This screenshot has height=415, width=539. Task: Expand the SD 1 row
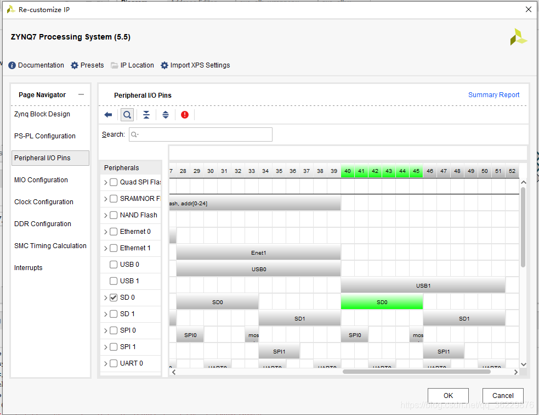(x=105, y=315)
